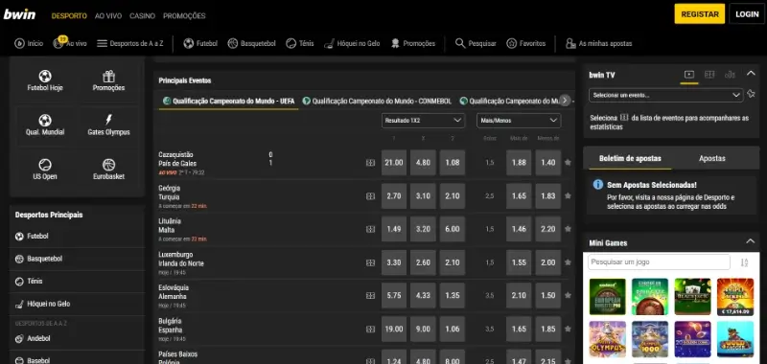Show more competition tabs with the arrow
767x364 pixels.
(x=565, y=101)
